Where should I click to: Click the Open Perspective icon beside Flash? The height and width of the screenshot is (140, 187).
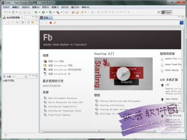159,12
